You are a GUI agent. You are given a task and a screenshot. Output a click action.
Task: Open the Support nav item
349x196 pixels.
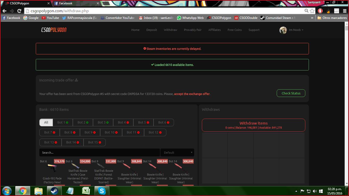pos(254,30)
